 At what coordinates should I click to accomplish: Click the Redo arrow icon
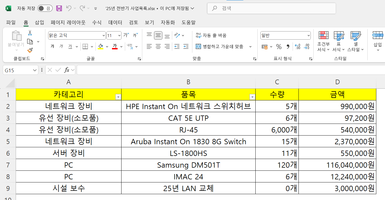(x=82, y=8)
